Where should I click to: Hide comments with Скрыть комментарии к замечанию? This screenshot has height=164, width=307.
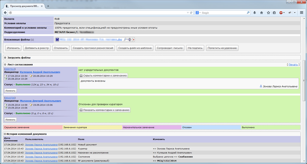[x=103, y=76]
